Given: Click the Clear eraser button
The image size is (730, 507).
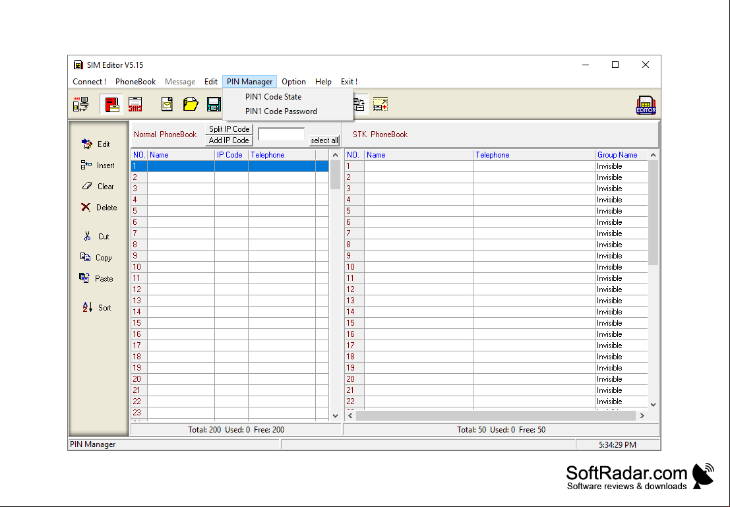Looking at the screenshot, I should [98, 186].
